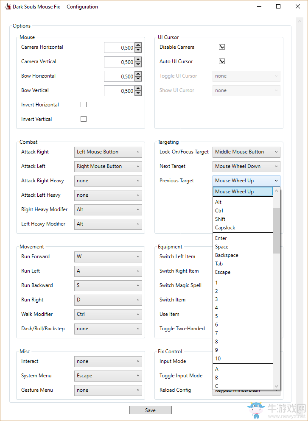Open the Run Right key dropdown
The width and height of the screenshot is (308, 421).
108,300
